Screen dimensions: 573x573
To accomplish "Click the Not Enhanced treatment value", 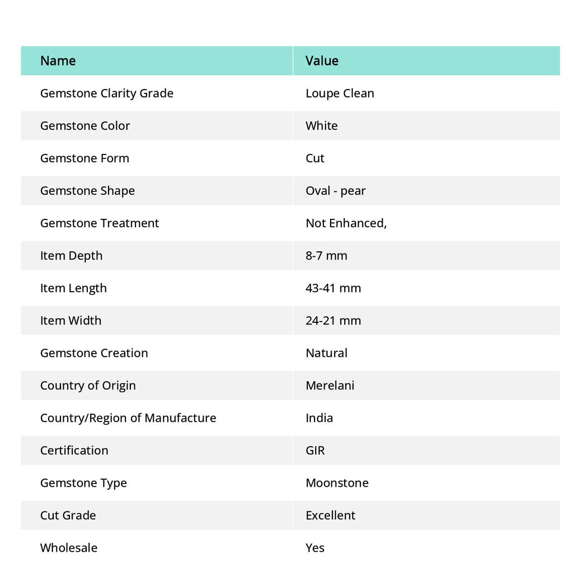I will (x=346, y=223).
